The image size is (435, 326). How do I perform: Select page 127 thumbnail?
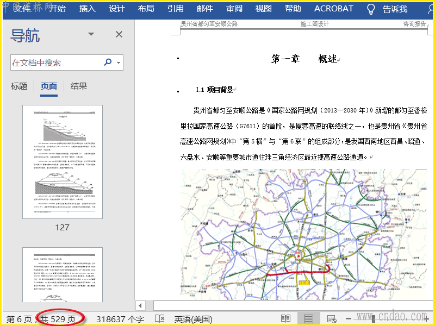pyautogui.click(x=63, y=162)
